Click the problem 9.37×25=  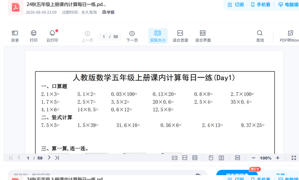tap(253, 125)
